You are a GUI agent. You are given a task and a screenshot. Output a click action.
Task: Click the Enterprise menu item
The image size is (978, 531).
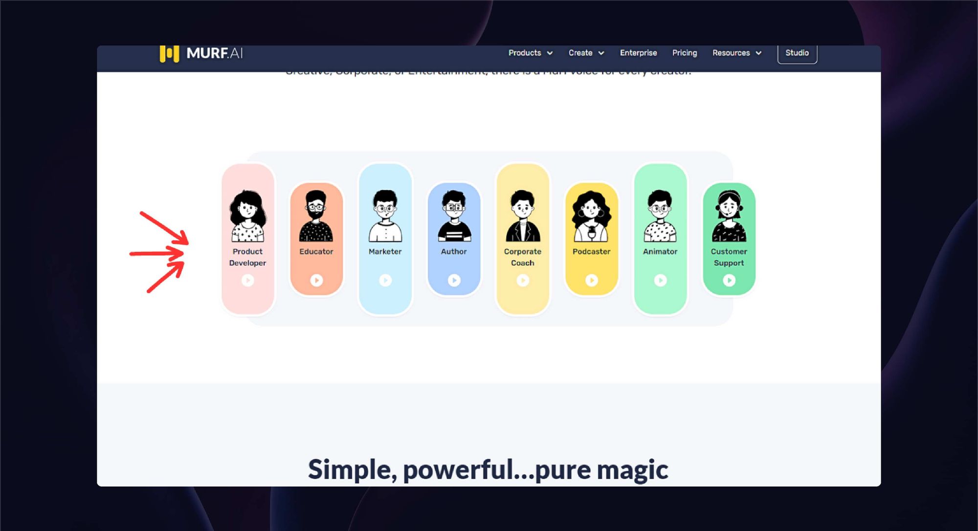tap(637, 52)
